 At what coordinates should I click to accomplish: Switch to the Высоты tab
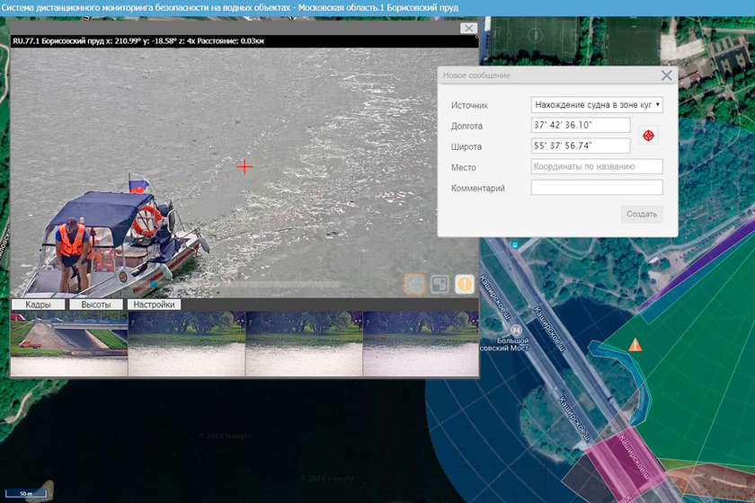click(x=96, y=304)
